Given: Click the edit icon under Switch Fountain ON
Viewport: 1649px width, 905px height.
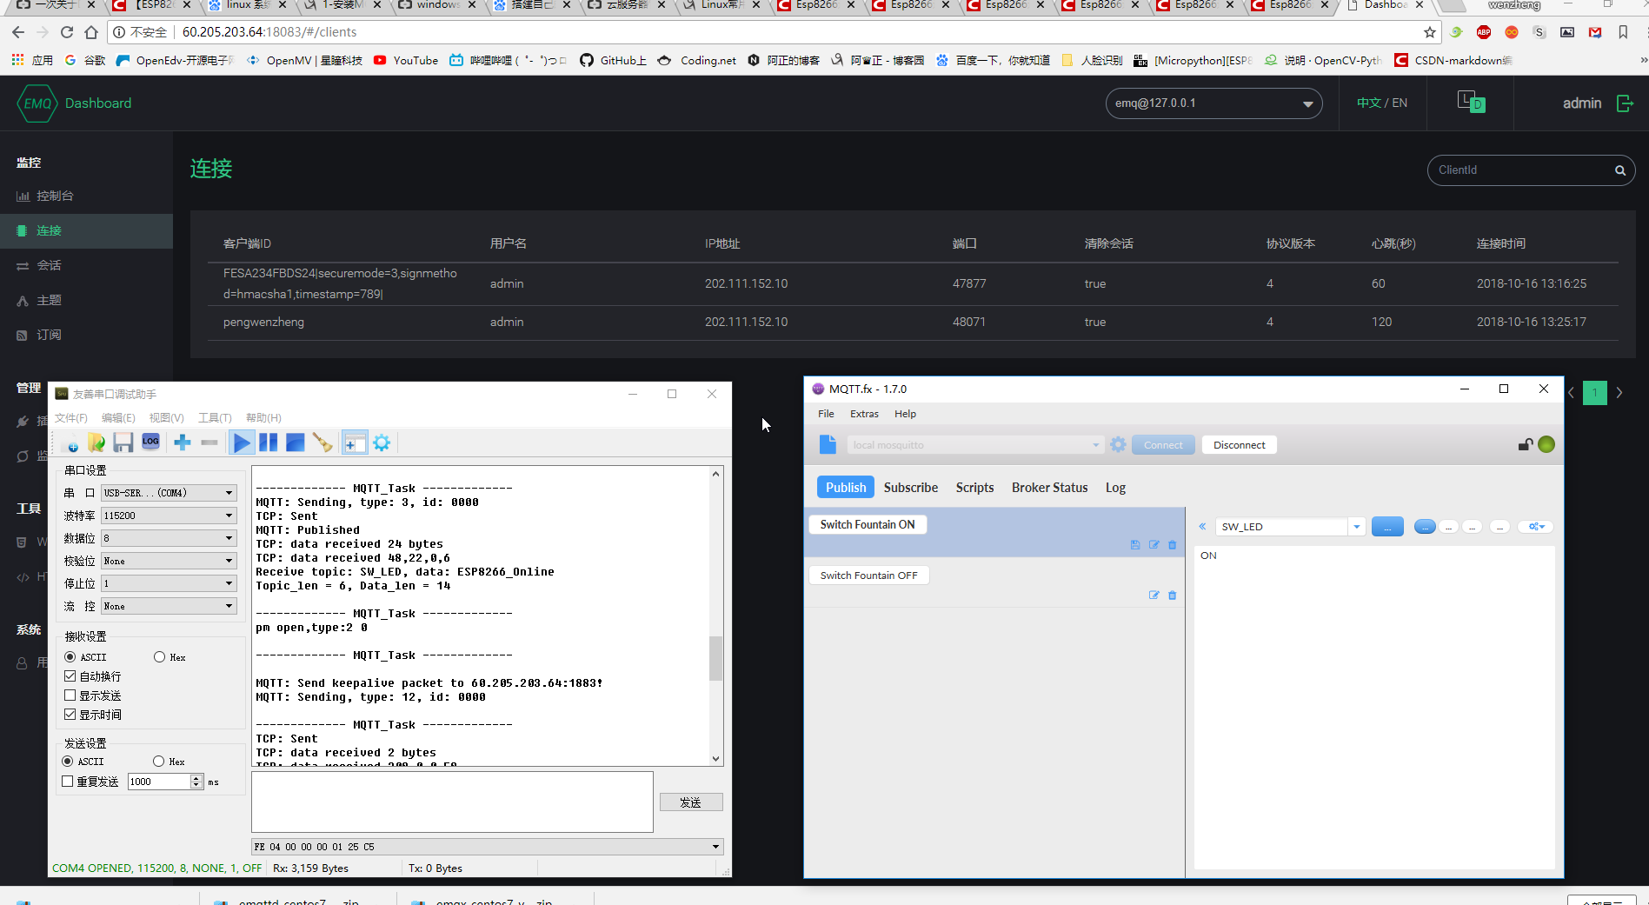Looking at the screenshot, I should [1154, 545].
